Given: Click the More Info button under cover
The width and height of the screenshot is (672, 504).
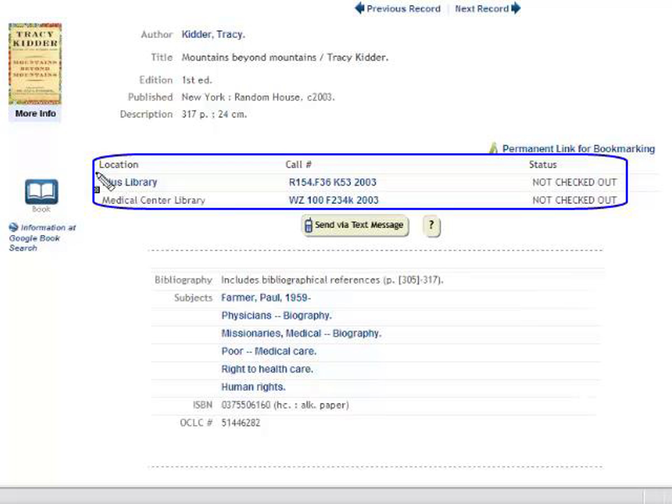Looking at the screenshot, I should click(35, 114).
